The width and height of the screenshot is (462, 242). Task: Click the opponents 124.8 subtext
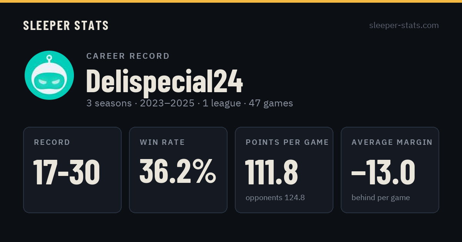coord(275,198)
